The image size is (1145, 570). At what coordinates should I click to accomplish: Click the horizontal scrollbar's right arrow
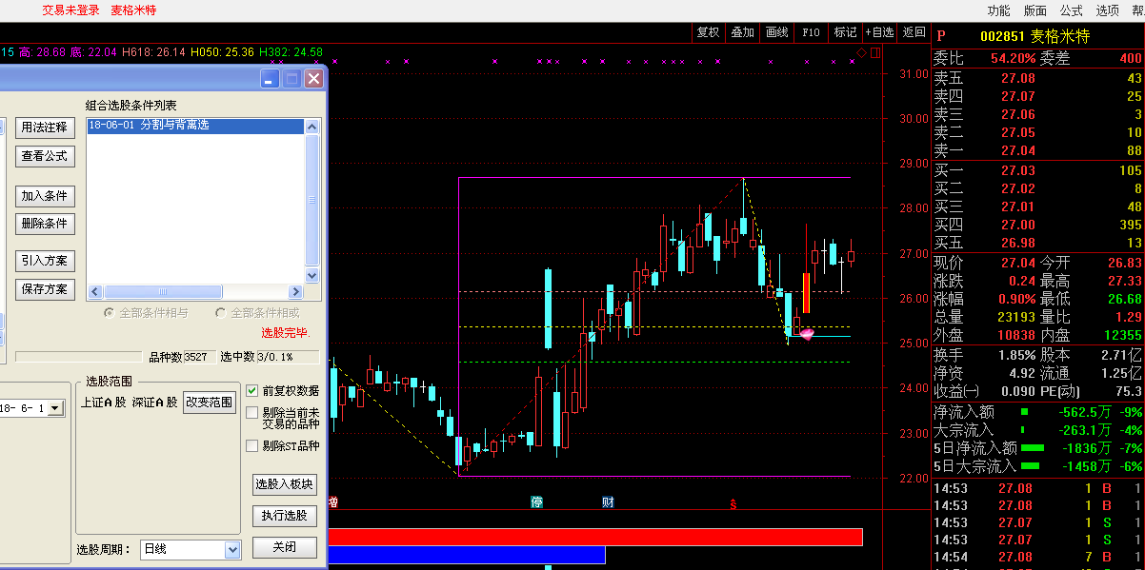(x=296, y=292)
